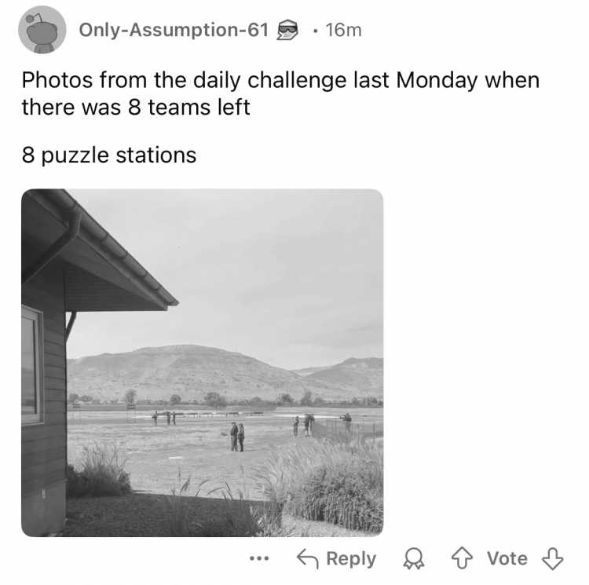Click the '8 puzzle stations' line

point(109,155)
